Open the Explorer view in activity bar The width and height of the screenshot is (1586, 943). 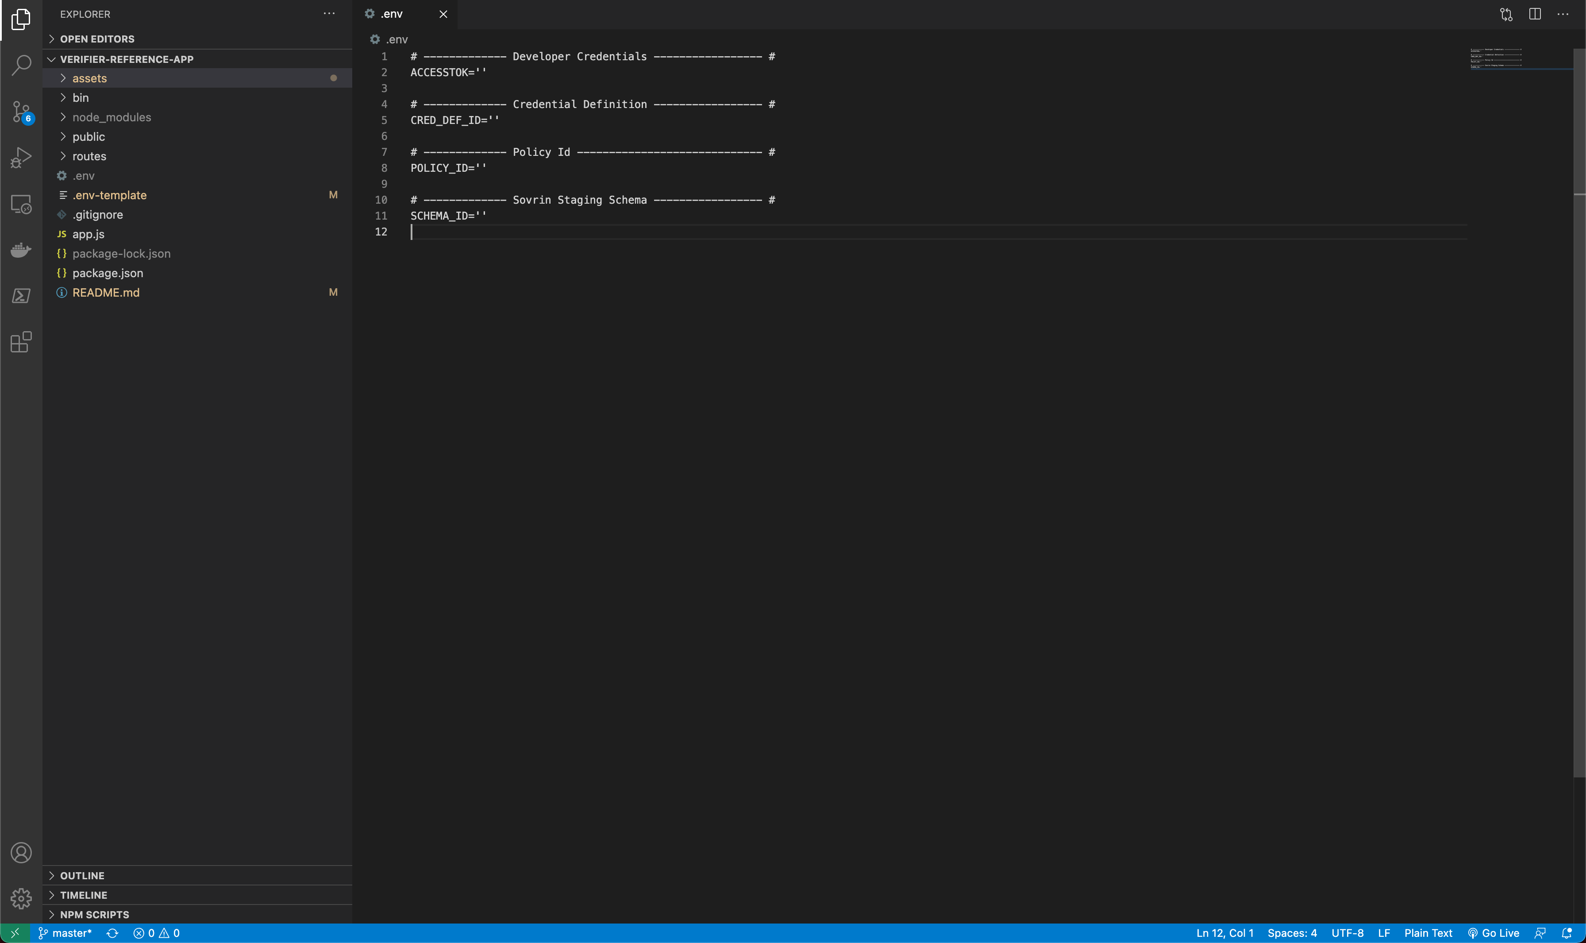21,19
